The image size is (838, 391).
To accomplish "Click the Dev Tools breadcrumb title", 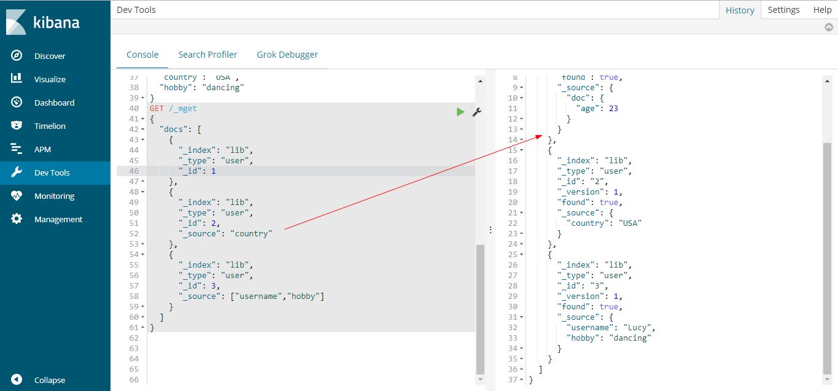I will [x=136, y=10].
